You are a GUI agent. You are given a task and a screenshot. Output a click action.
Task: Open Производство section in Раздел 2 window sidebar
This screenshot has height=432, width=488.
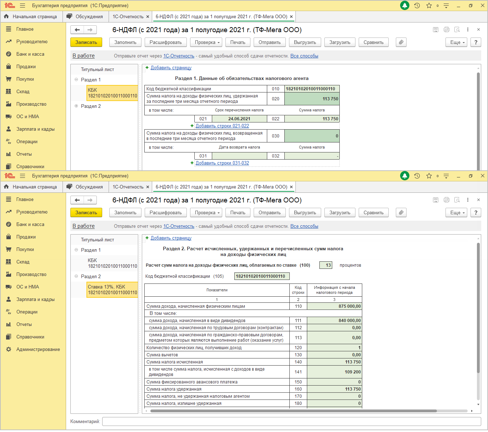31,274
